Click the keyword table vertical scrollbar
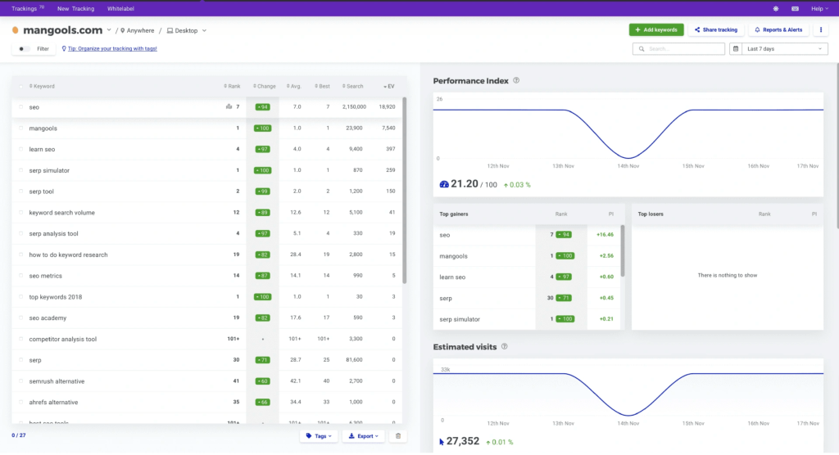 [x=405, y=191]
